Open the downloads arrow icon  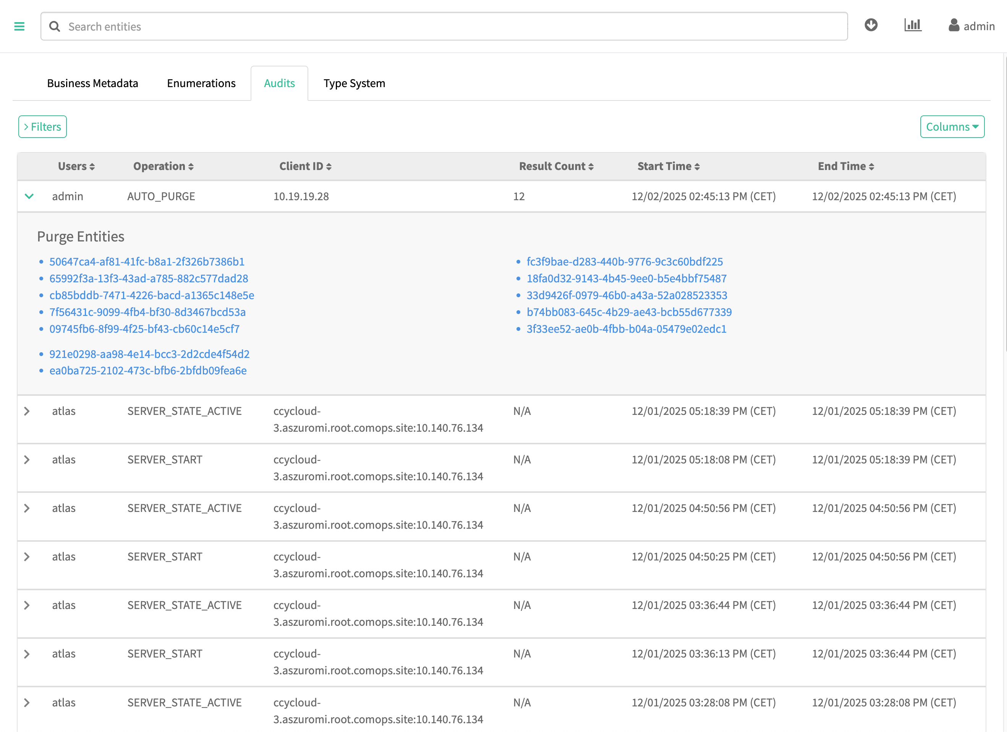pos(871,25)
